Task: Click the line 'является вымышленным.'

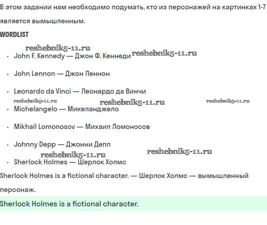Action: click(x=42, y=21)
